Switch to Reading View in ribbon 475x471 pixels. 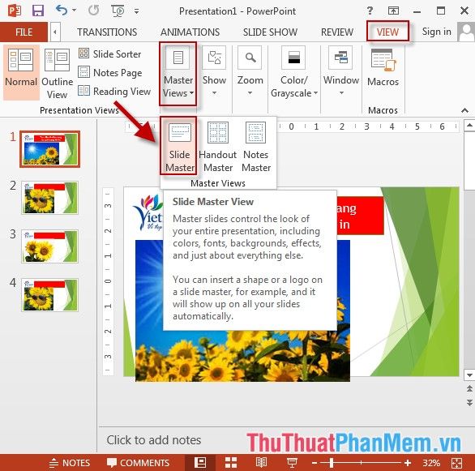point(114,91)
